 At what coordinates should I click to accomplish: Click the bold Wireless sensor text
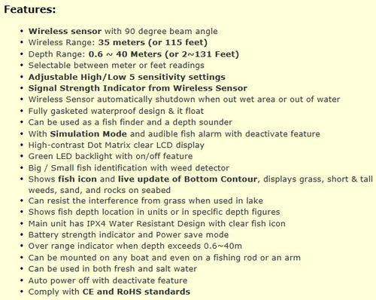(65, 31)
